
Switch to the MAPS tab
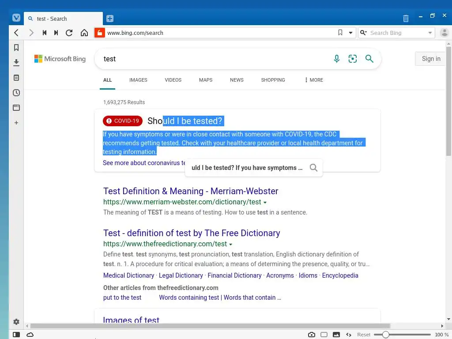(x=206, y=80)
